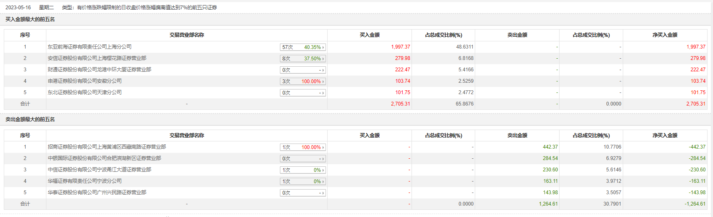Open 东北证券 天津分公司 link

84,92
